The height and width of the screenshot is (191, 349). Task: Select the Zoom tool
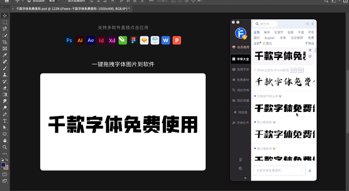(x=5, y=147)
